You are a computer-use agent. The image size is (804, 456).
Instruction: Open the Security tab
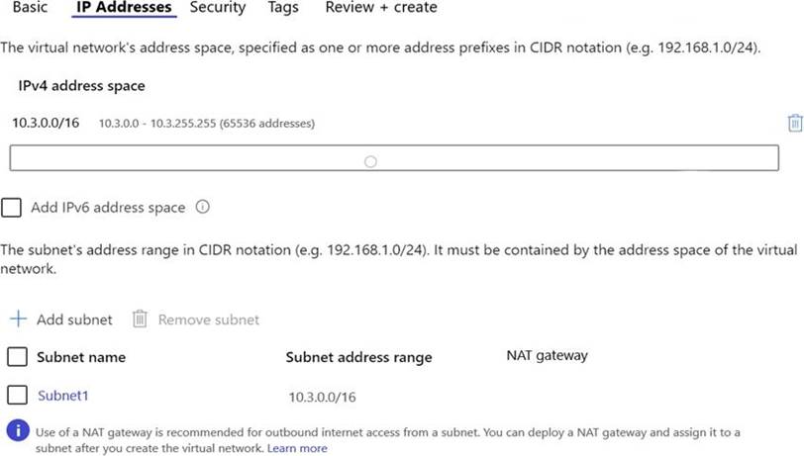tap(218, 8)
